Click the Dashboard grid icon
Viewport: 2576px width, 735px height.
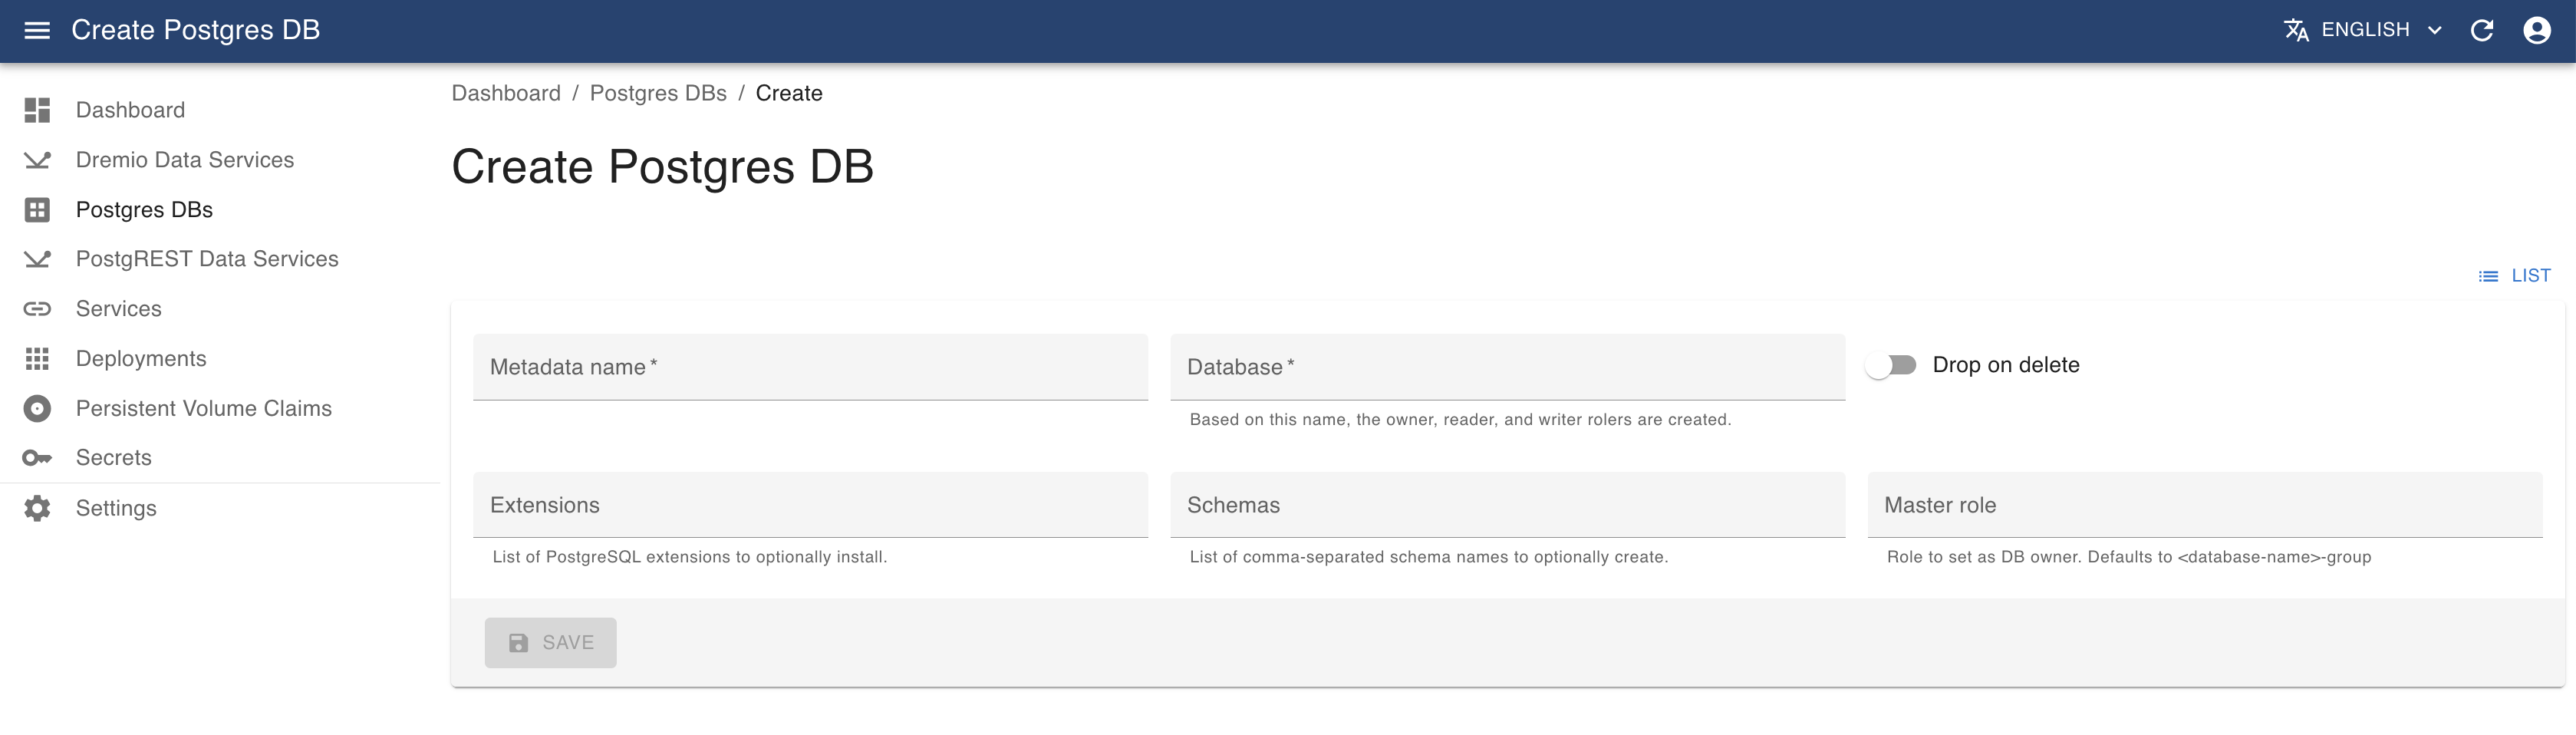tap(37, 110)
